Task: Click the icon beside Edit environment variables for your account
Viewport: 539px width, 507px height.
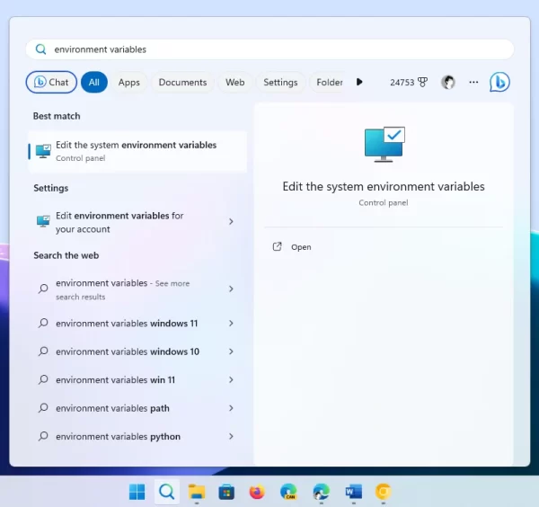Action: [43, 221]
